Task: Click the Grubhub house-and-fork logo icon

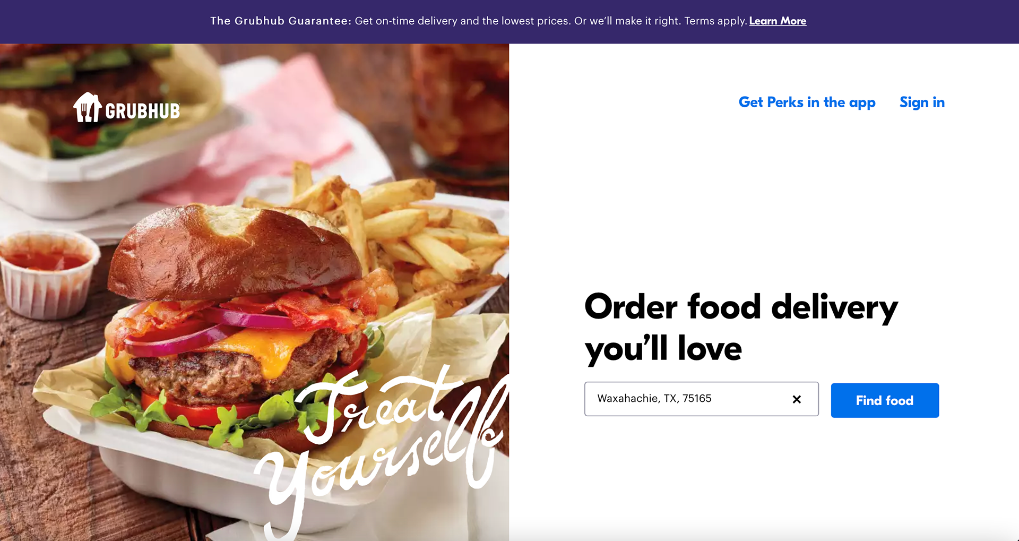Action: (87, 108)
